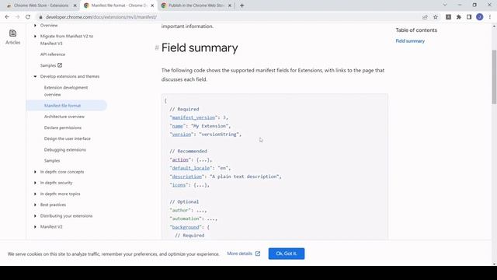
Task: Jump to Field summary in table of contents
Action: tap(410, 41)
